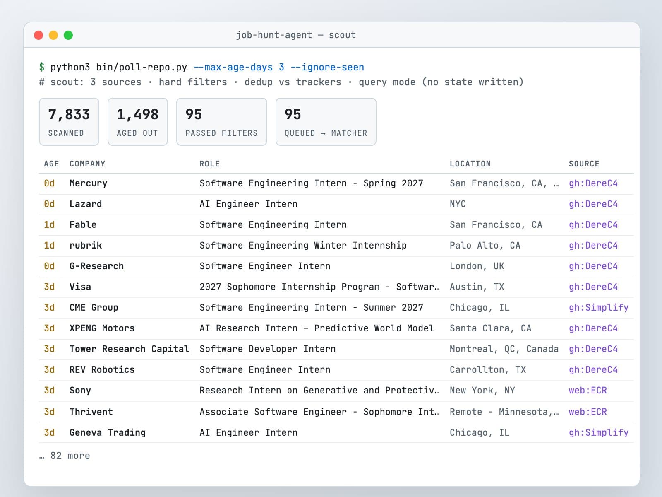Image resolution: width=662 pixels, height=497 pixels.
Task: Click 'Software Engineering Intern - Summer 2027' role
Action: [311, 308]
